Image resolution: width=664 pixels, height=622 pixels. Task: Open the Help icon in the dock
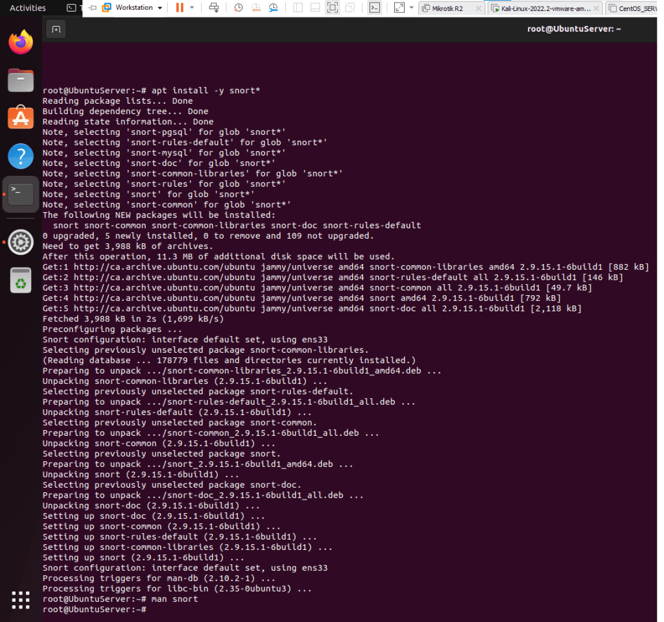click(x=21, y=156)
